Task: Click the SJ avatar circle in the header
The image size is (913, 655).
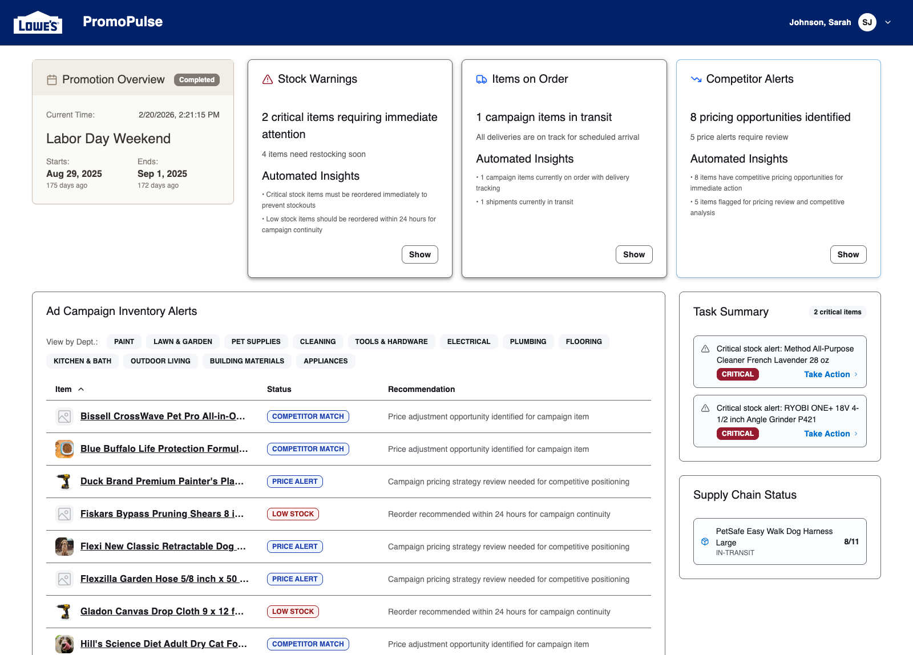Action: coord(867,22)
